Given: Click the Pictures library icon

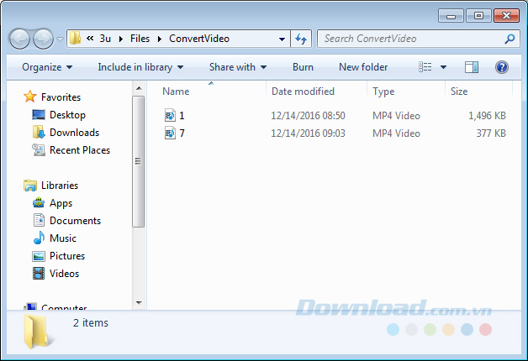Looking at the screenshot, I should click(x=39, y=256).
